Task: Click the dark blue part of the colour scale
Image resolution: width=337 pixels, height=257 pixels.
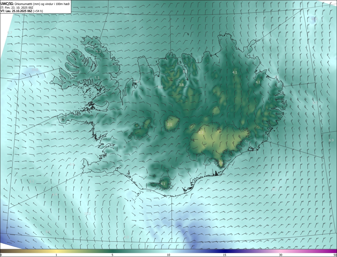Action: (x=225, y=251)
